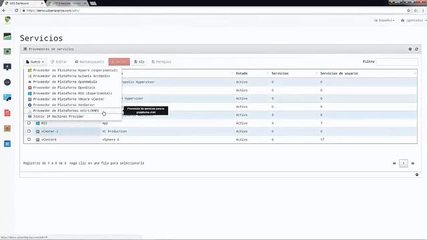Choose Proveedor de Plataformas oVirt/RHEV

73,111
